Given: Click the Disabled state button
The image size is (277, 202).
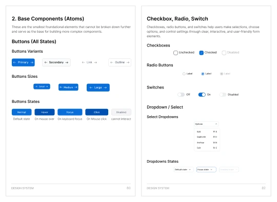Looking at the screenshot, I should pos(121,112).
